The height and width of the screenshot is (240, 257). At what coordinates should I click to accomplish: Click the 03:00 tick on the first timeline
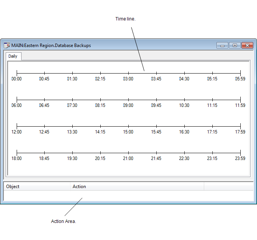click(x=128, y=73)
